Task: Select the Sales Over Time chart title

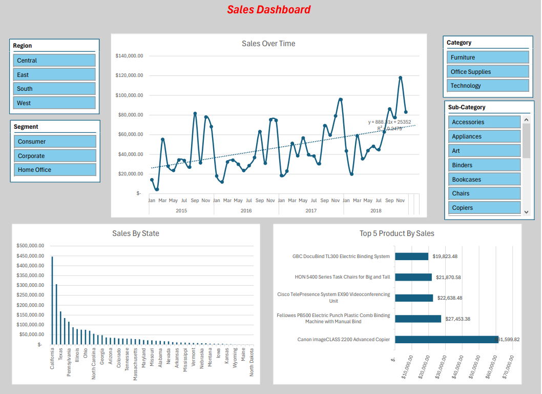Action: click(268, 44)
